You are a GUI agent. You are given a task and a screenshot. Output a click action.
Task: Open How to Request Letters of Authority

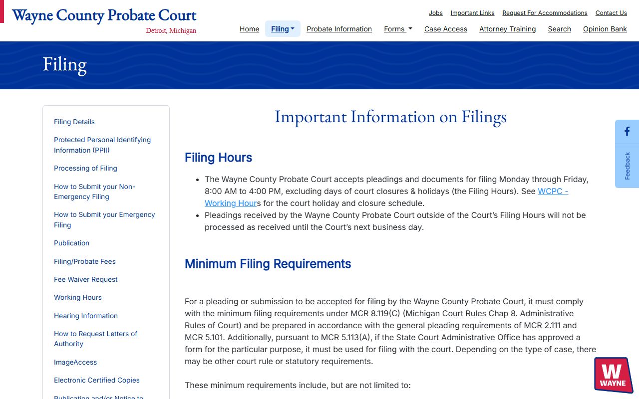95,339
